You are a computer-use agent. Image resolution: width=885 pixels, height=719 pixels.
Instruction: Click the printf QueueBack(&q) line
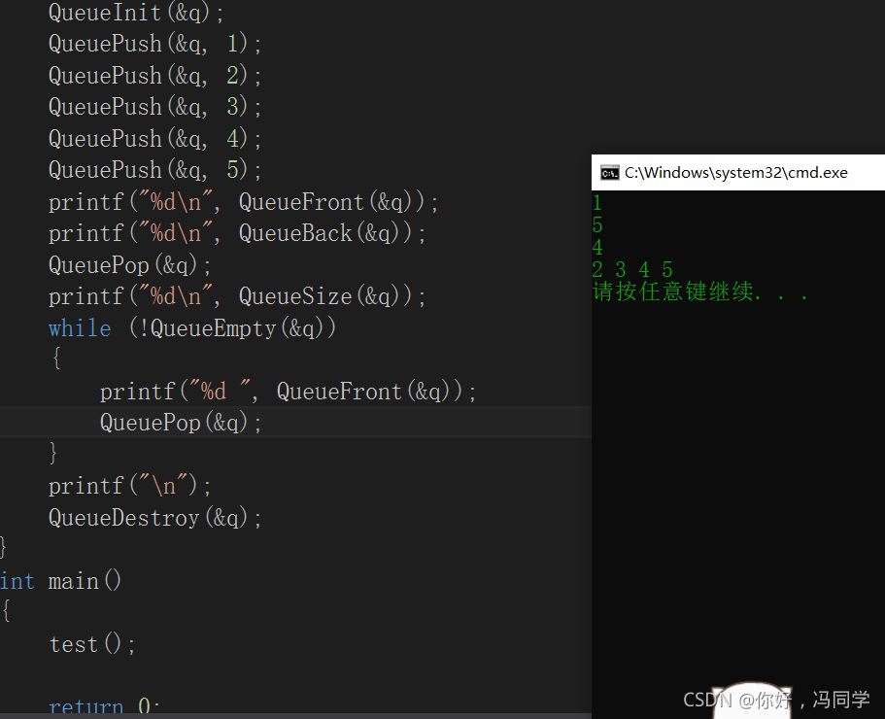237,233
